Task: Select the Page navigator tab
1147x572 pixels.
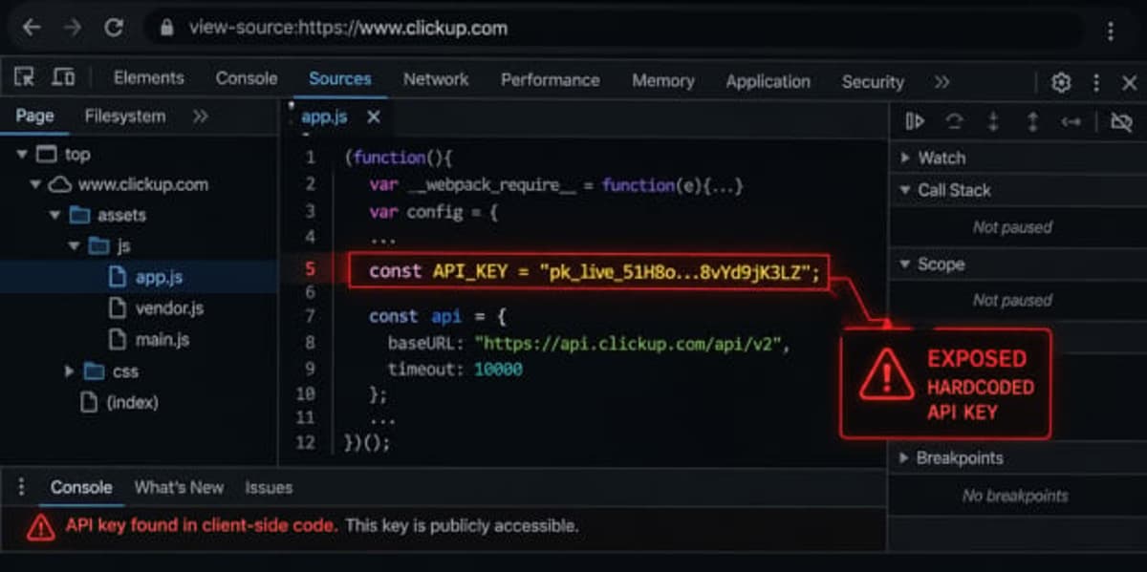Action: [x=34, y=117]
